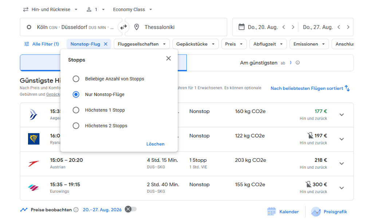Remove the Nonstop-Flug filter chip
This screenshot has width=386, height=224.
[106, 44]
